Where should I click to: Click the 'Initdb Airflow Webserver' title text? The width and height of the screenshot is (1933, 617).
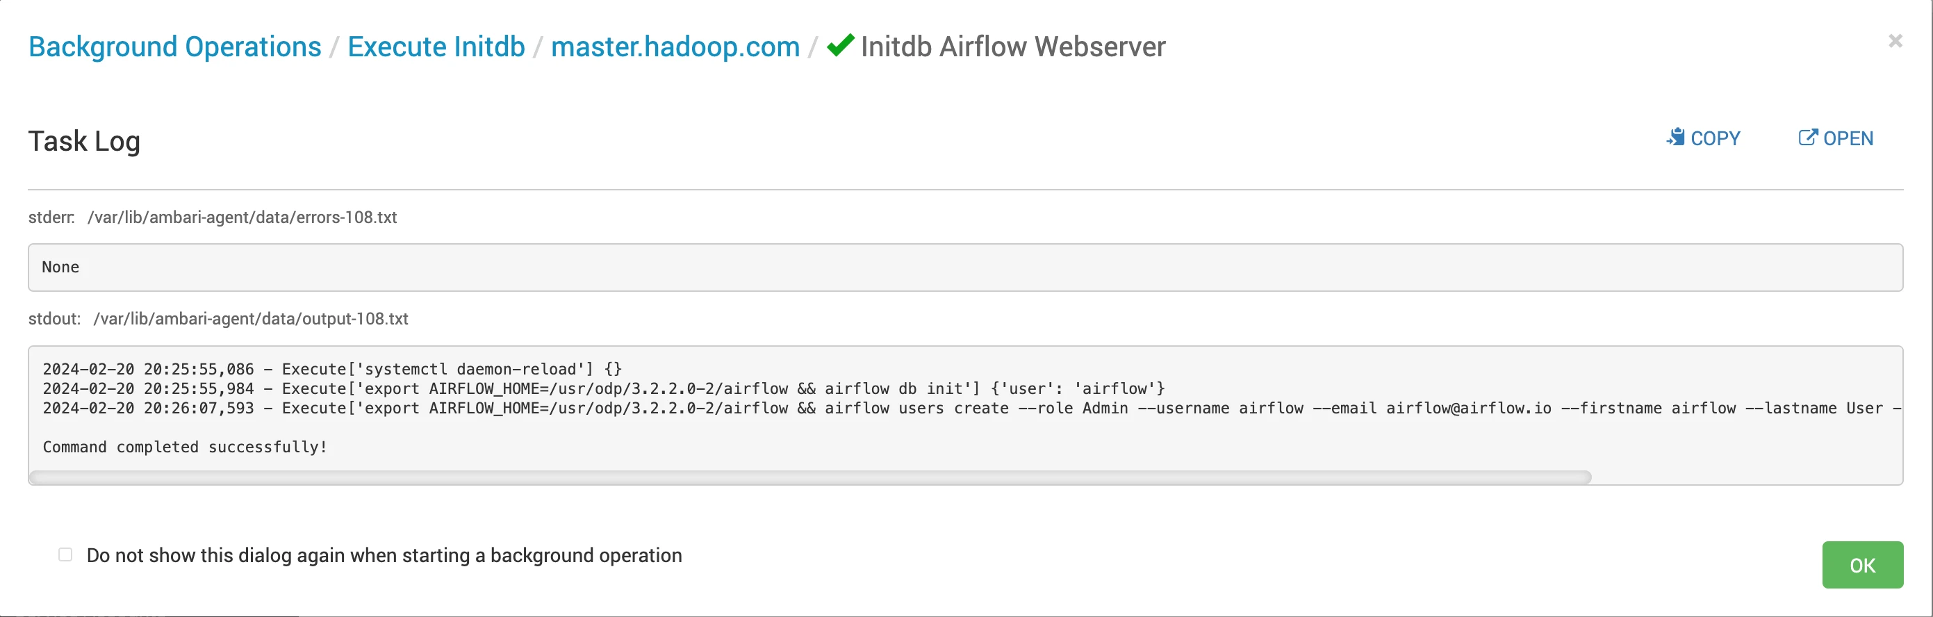(x=1013, y=47)
